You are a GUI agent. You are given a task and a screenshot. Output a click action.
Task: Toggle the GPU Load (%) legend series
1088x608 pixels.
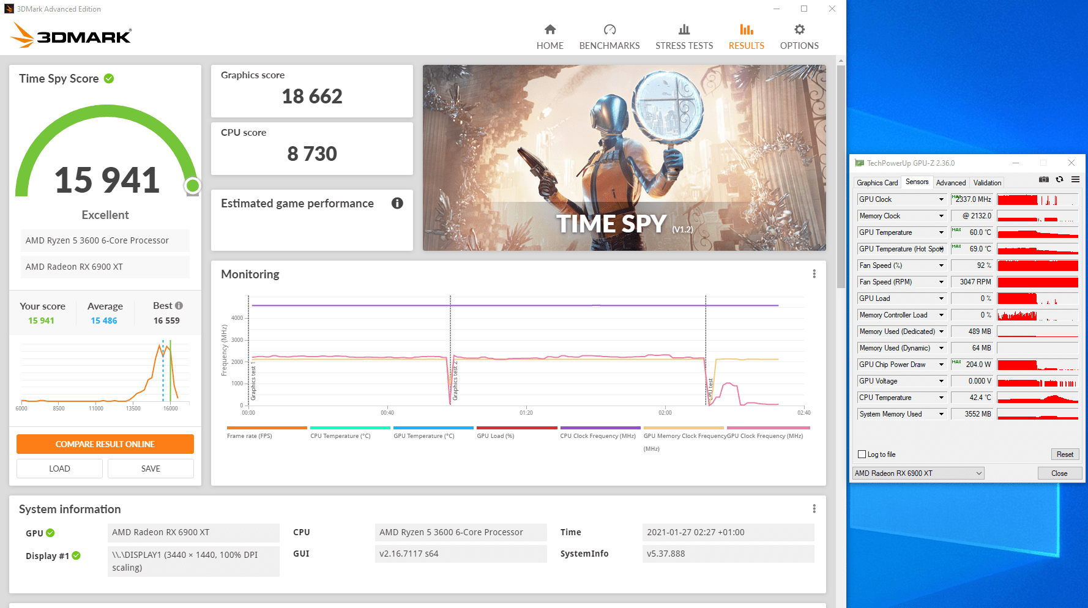click(516, 432)
